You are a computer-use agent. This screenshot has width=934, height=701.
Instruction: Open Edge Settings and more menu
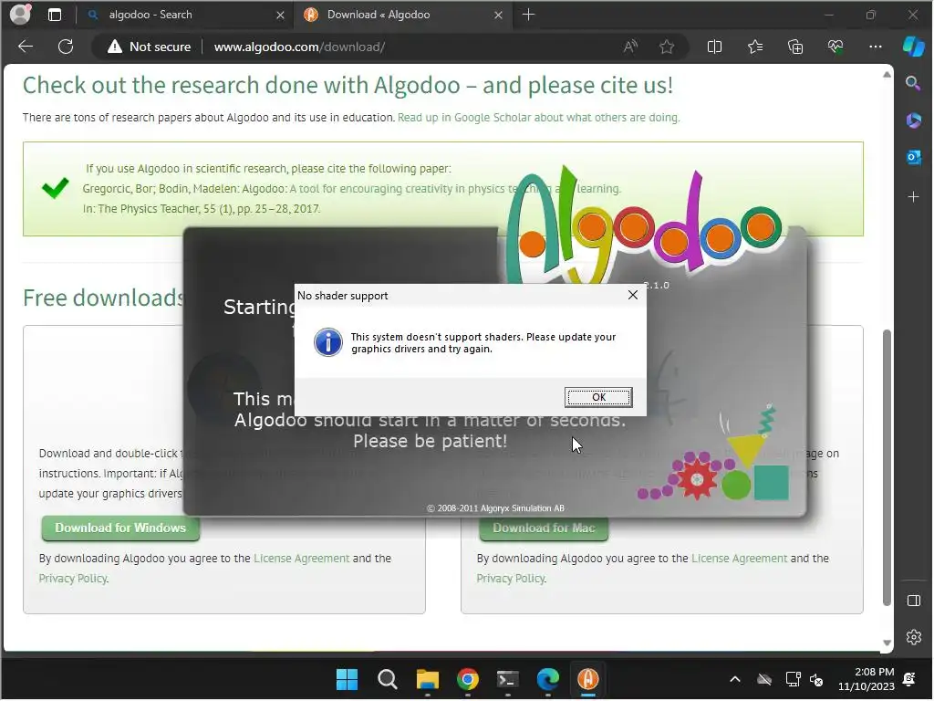tap(875, 47)
